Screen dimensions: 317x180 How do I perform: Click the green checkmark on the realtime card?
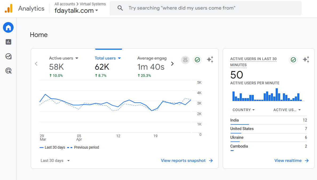point(293,60)
